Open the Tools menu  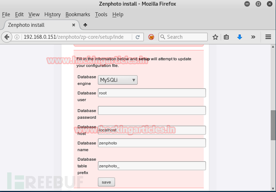[101, 14]
